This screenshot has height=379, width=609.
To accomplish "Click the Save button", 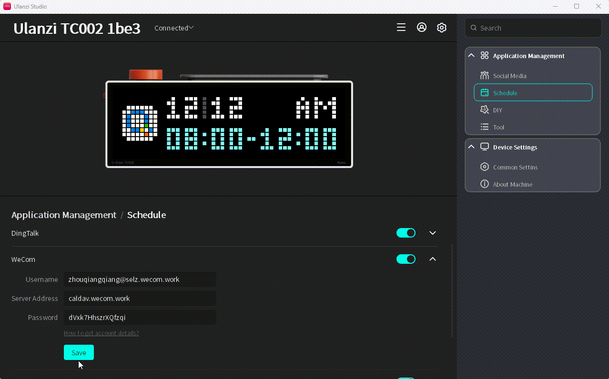I will coord(79,352).
